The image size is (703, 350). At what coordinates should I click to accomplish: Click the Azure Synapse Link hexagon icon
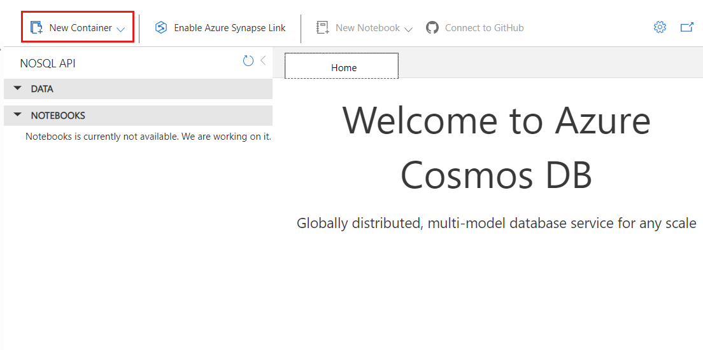click(161, 28)
